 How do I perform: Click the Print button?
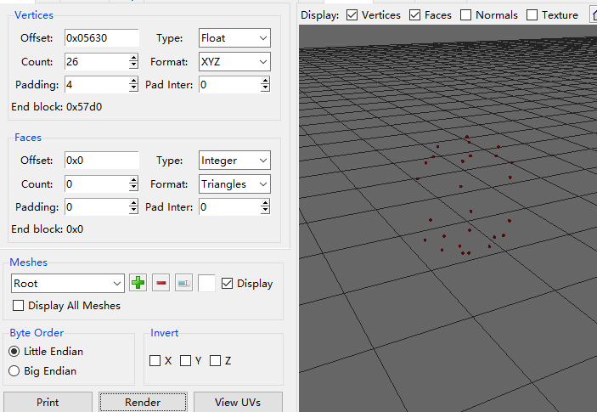(48, 403)
